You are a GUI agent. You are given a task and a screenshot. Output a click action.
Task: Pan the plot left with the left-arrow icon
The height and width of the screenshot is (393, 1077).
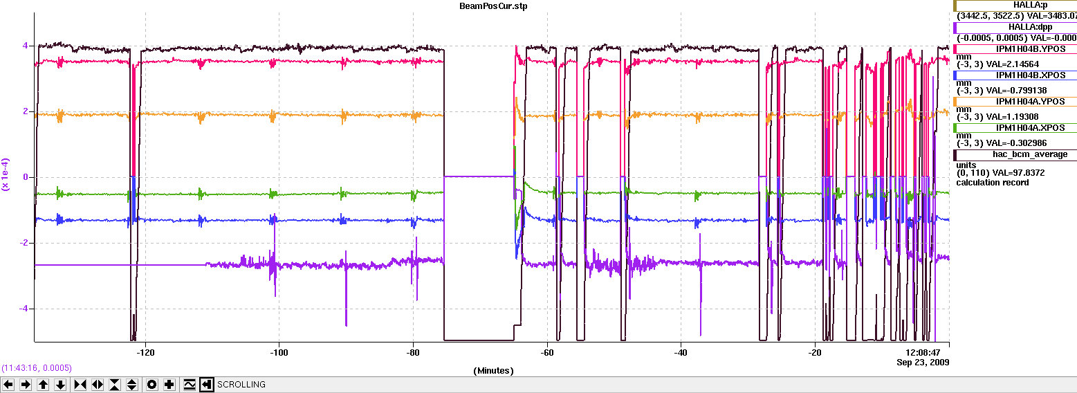[8, 384]
